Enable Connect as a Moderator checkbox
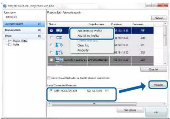Image resolution: width=170 pixels, height=119 pixels. click(x=49, y=78)
